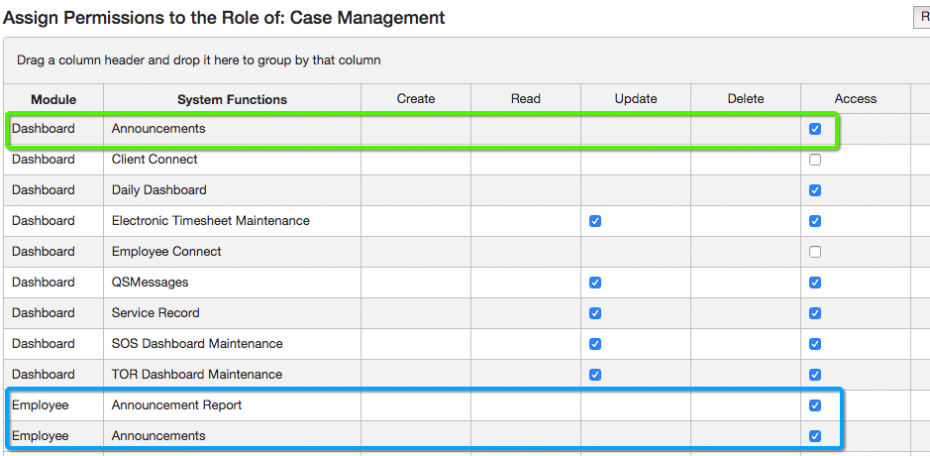Uncheck Access permission for QSMessages
930x456 pixels.
pyautogui.click(x=814, y=283)
